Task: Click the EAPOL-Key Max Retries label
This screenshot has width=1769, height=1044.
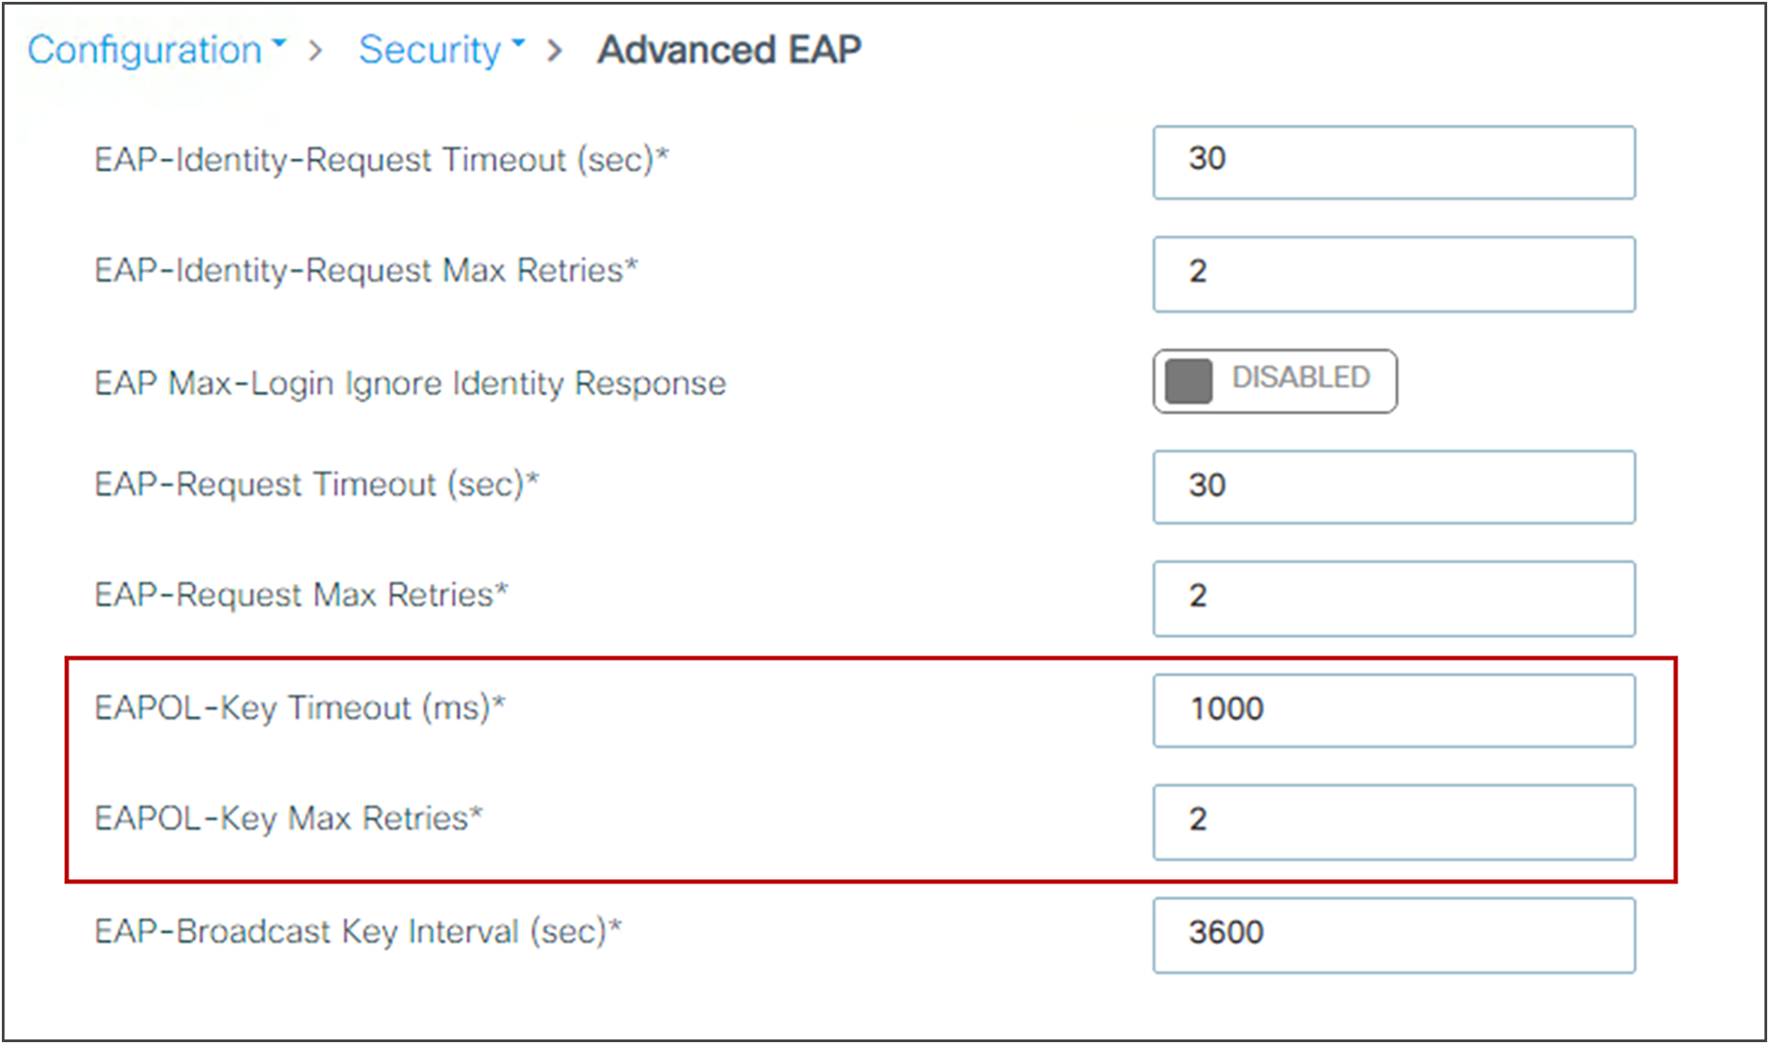Action: [289, 818]
